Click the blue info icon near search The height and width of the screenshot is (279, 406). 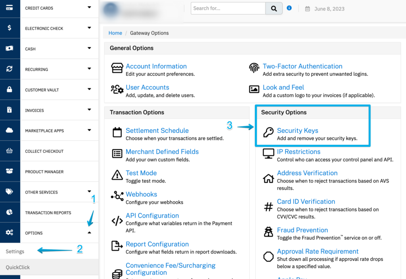tap(289, 8)
